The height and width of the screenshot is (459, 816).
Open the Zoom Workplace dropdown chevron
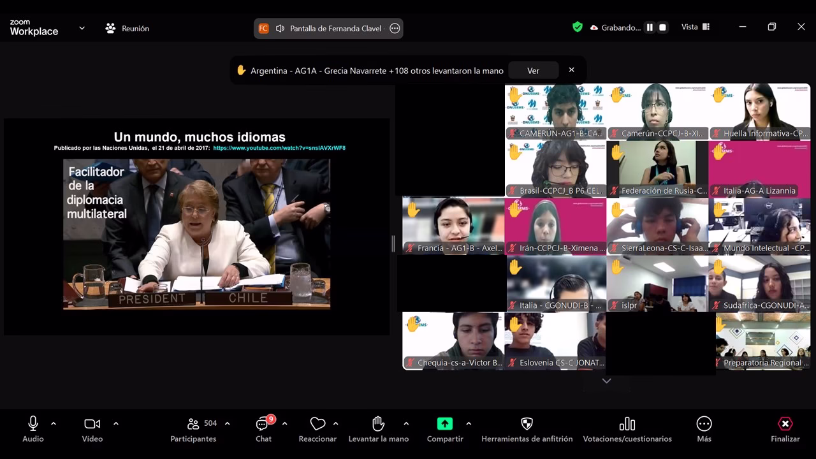click(x=82, y=28)
